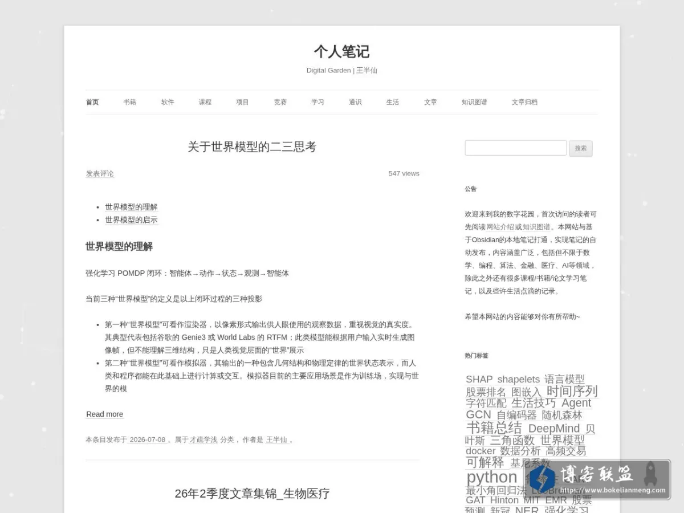
Task: Open the 股票排名 tag
Action: click(486, 392)
